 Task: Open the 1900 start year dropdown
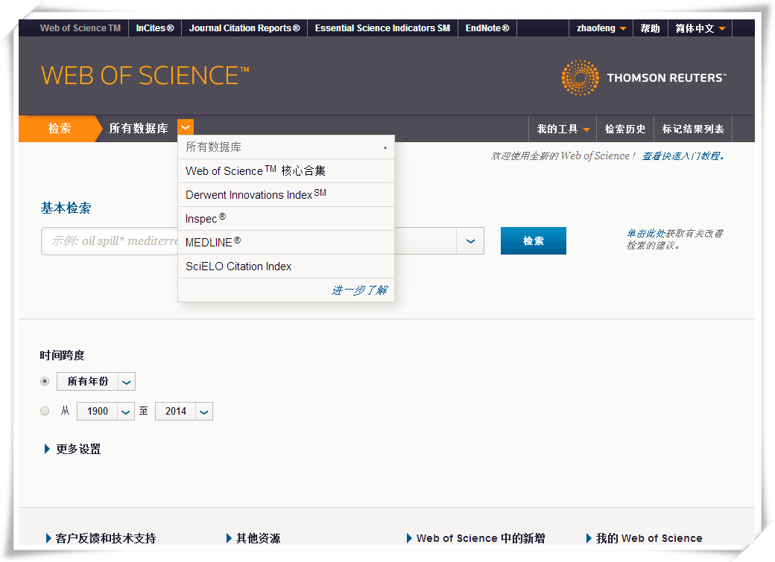(126, 412)
